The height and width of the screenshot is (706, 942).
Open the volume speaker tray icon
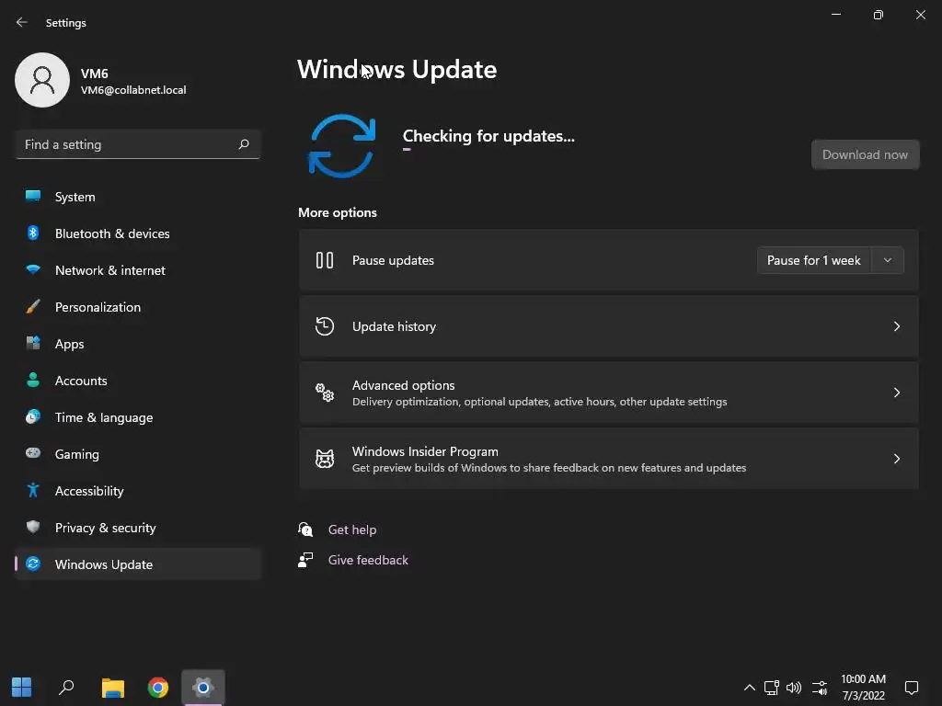pos(794,688)
